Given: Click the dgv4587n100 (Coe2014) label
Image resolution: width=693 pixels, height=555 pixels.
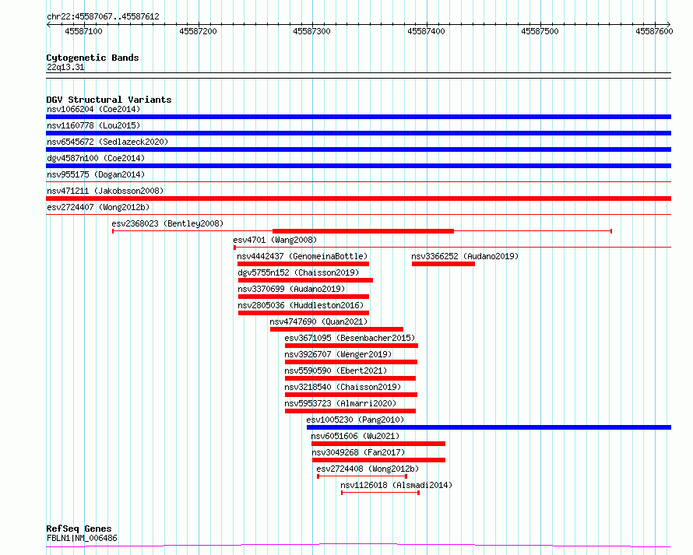Looking at the screenshot, I should point(96,158).
